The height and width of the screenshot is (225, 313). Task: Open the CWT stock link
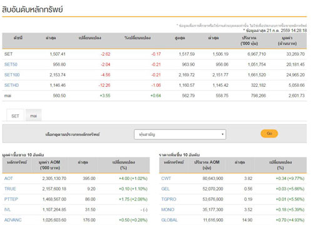point(166,178)
